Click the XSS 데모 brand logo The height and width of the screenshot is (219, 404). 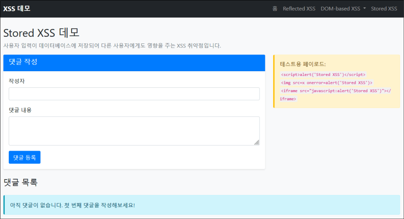click(x=17, y=8)
